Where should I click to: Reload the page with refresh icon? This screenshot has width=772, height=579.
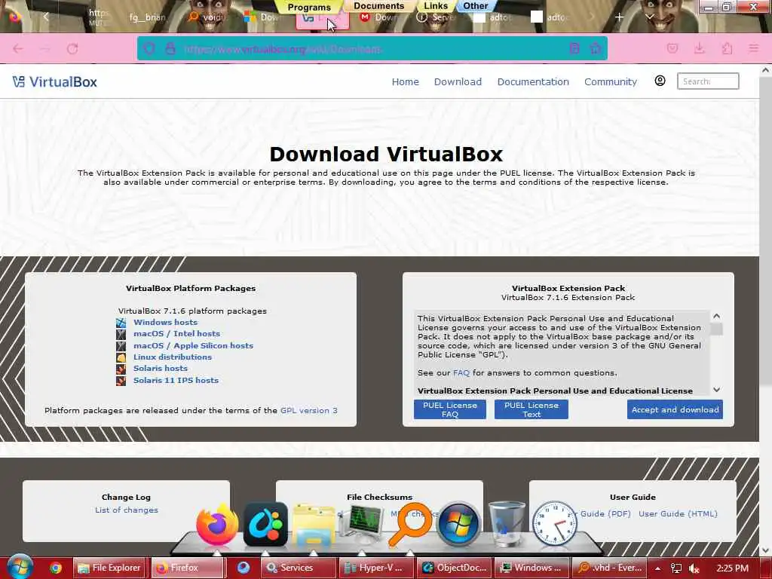72,49
